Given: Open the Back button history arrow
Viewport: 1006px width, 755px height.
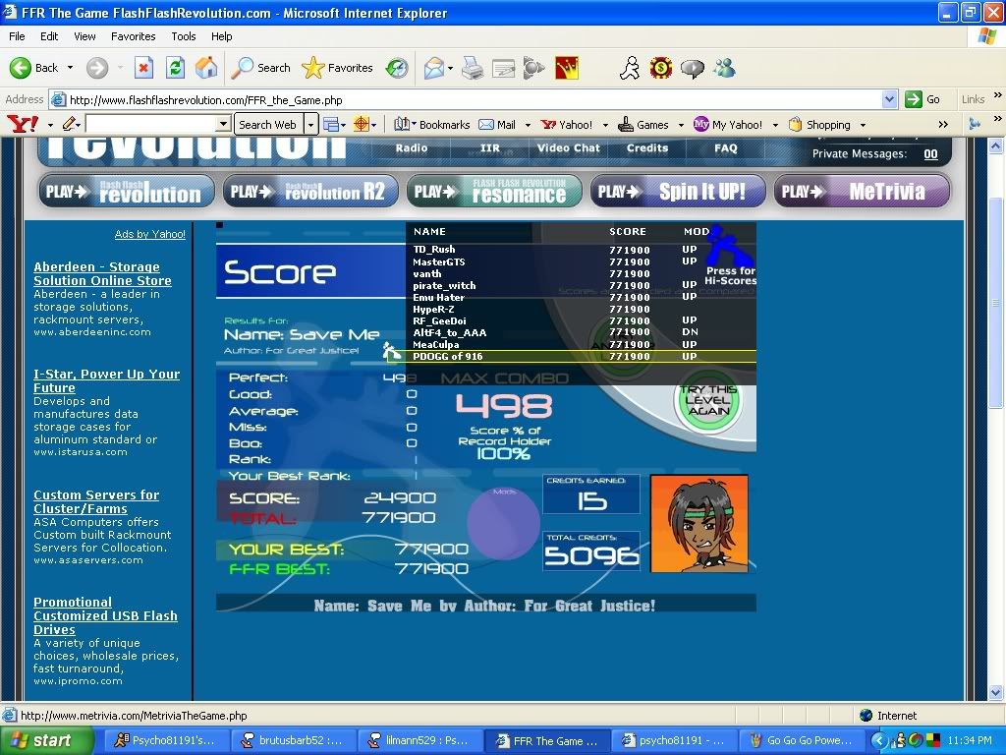Looking at the screenshot, I should click(69, 68).
